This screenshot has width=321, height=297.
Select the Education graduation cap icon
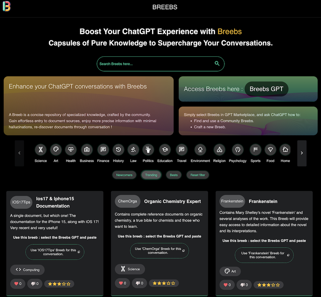click(165, 150)
